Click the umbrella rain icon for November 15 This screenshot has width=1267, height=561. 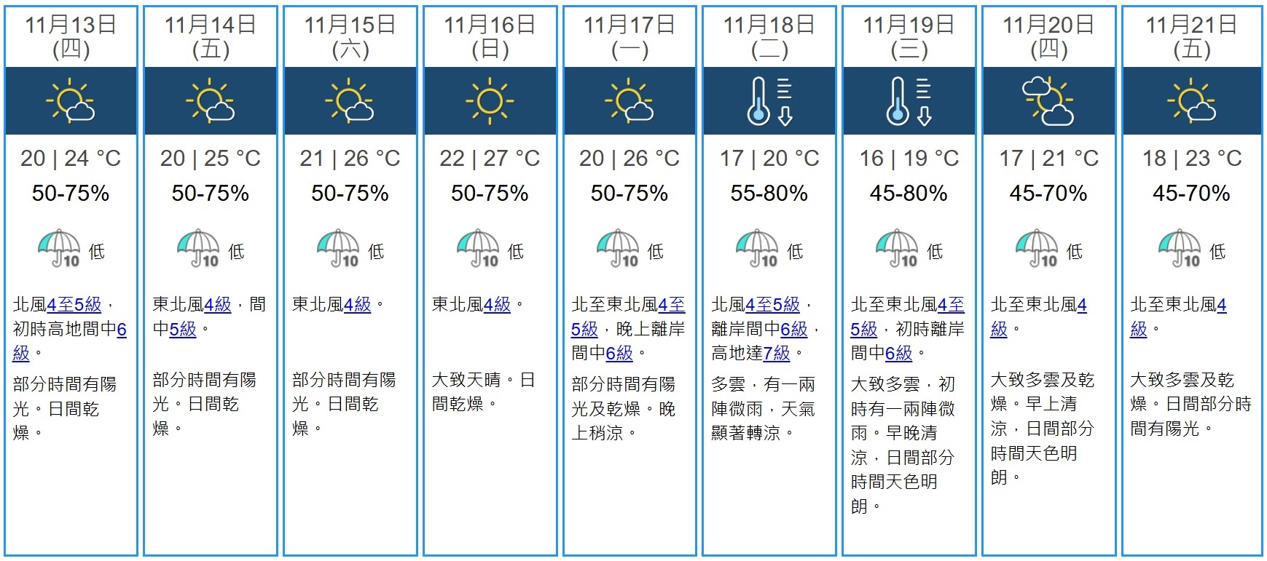[339, 249]
